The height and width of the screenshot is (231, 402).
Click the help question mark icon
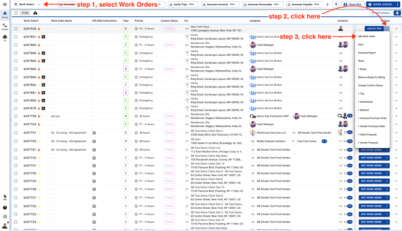pyautogui.click(x=5, y=208)
